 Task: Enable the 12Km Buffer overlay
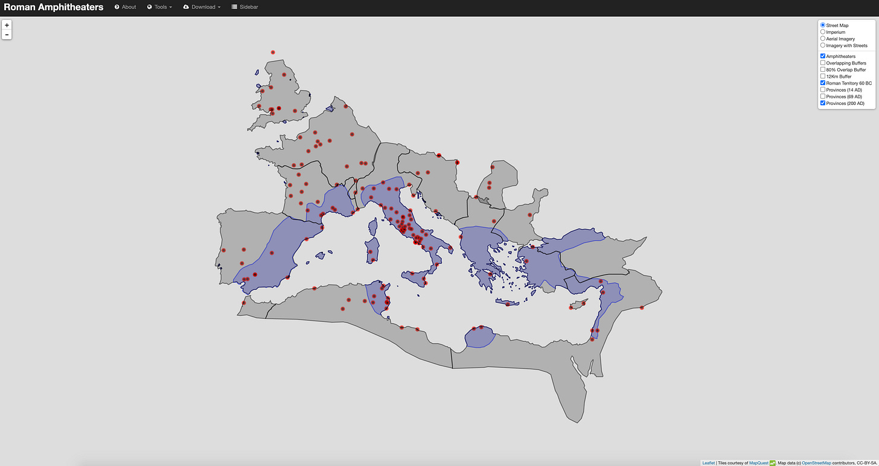pos(823,77)
